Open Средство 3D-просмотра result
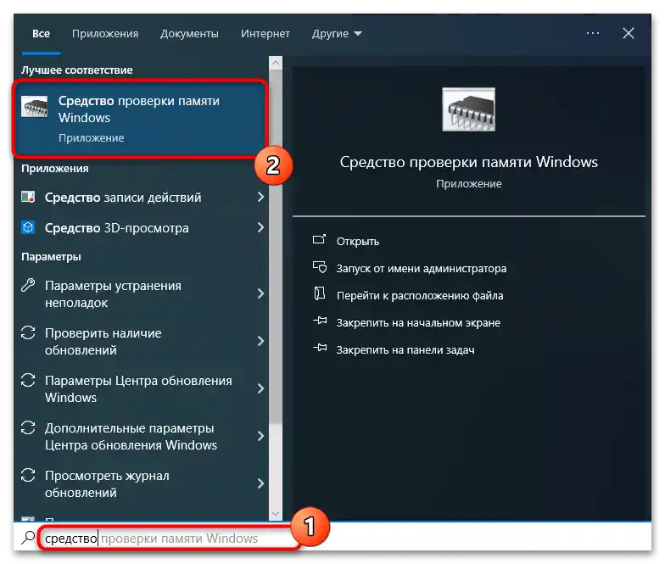Screen dimensions: 665x564 click(x=117, y=227)
